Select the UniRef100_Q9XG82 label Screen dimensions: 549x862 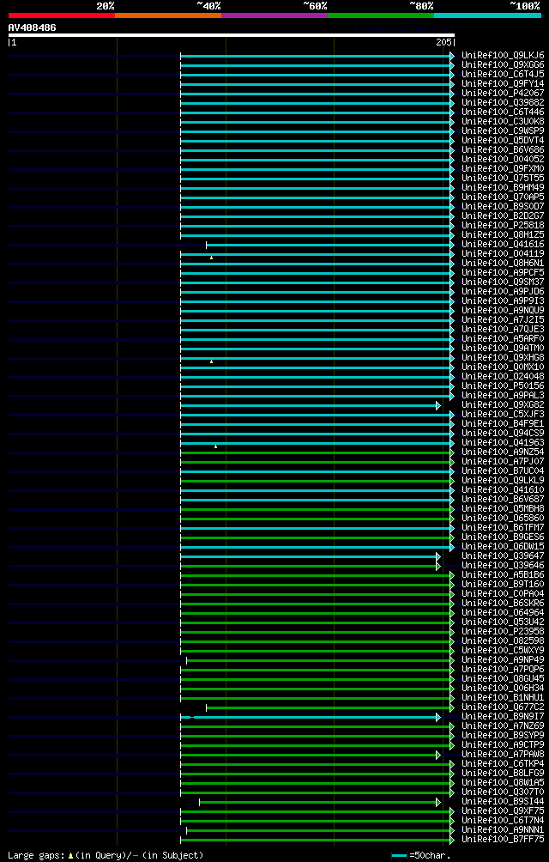[503, 404]
